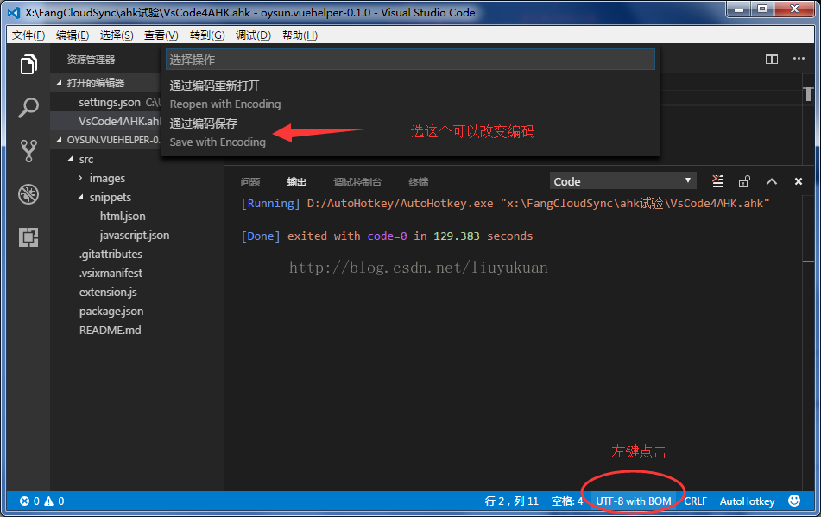This screenshot has height=517, width=821.
Task: Open the Debug view bug icon
Action: click(28, 194)
